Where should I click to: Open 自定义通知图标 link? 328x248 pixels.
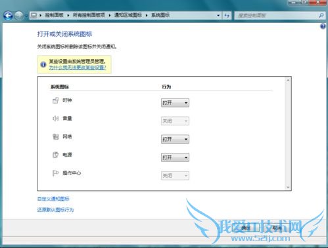point(53,199)
